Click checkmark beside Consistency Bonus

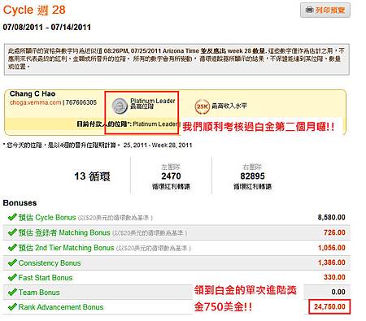coord(12,262)
